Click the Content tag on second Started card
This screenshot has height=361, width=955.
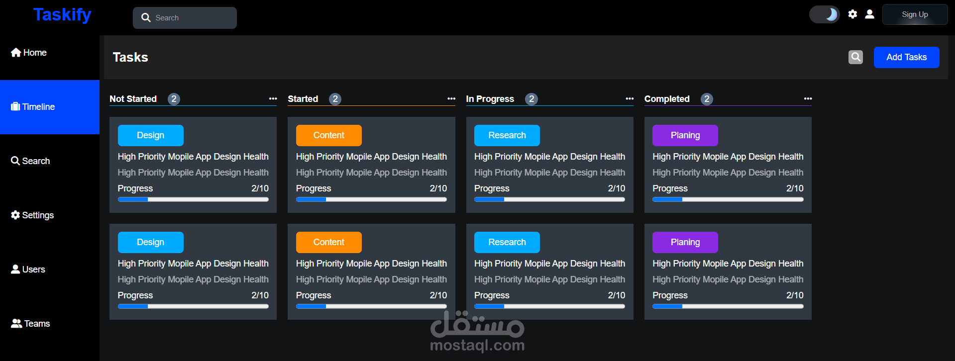click(328, 242)
